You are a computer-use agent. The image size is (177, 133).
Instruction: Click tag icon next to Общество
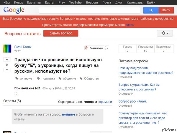(x=81, y=79)
